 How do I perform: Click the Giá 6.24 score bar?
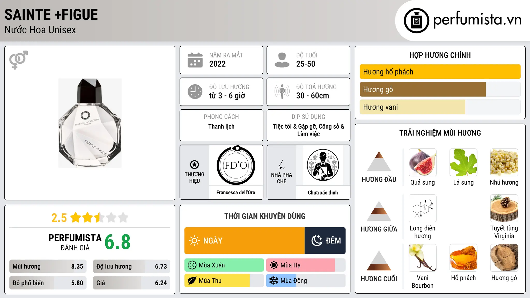click(131, 283)
